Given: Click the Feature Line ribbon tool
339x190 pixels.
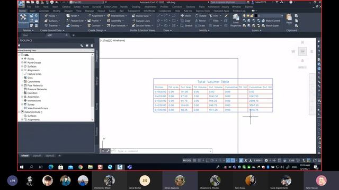Looking at the screenshot, I should tap(76, 21).
